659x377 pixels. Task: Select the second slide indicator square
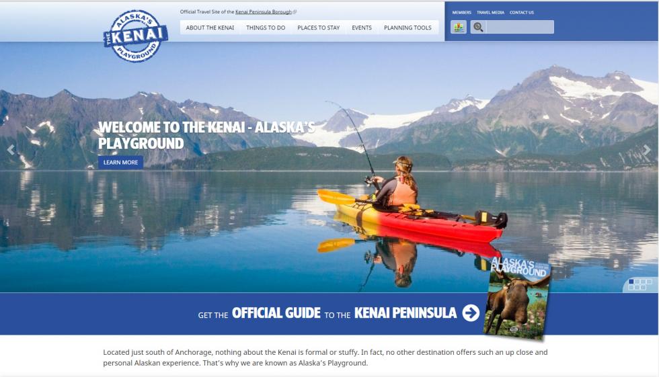(637, 282)
